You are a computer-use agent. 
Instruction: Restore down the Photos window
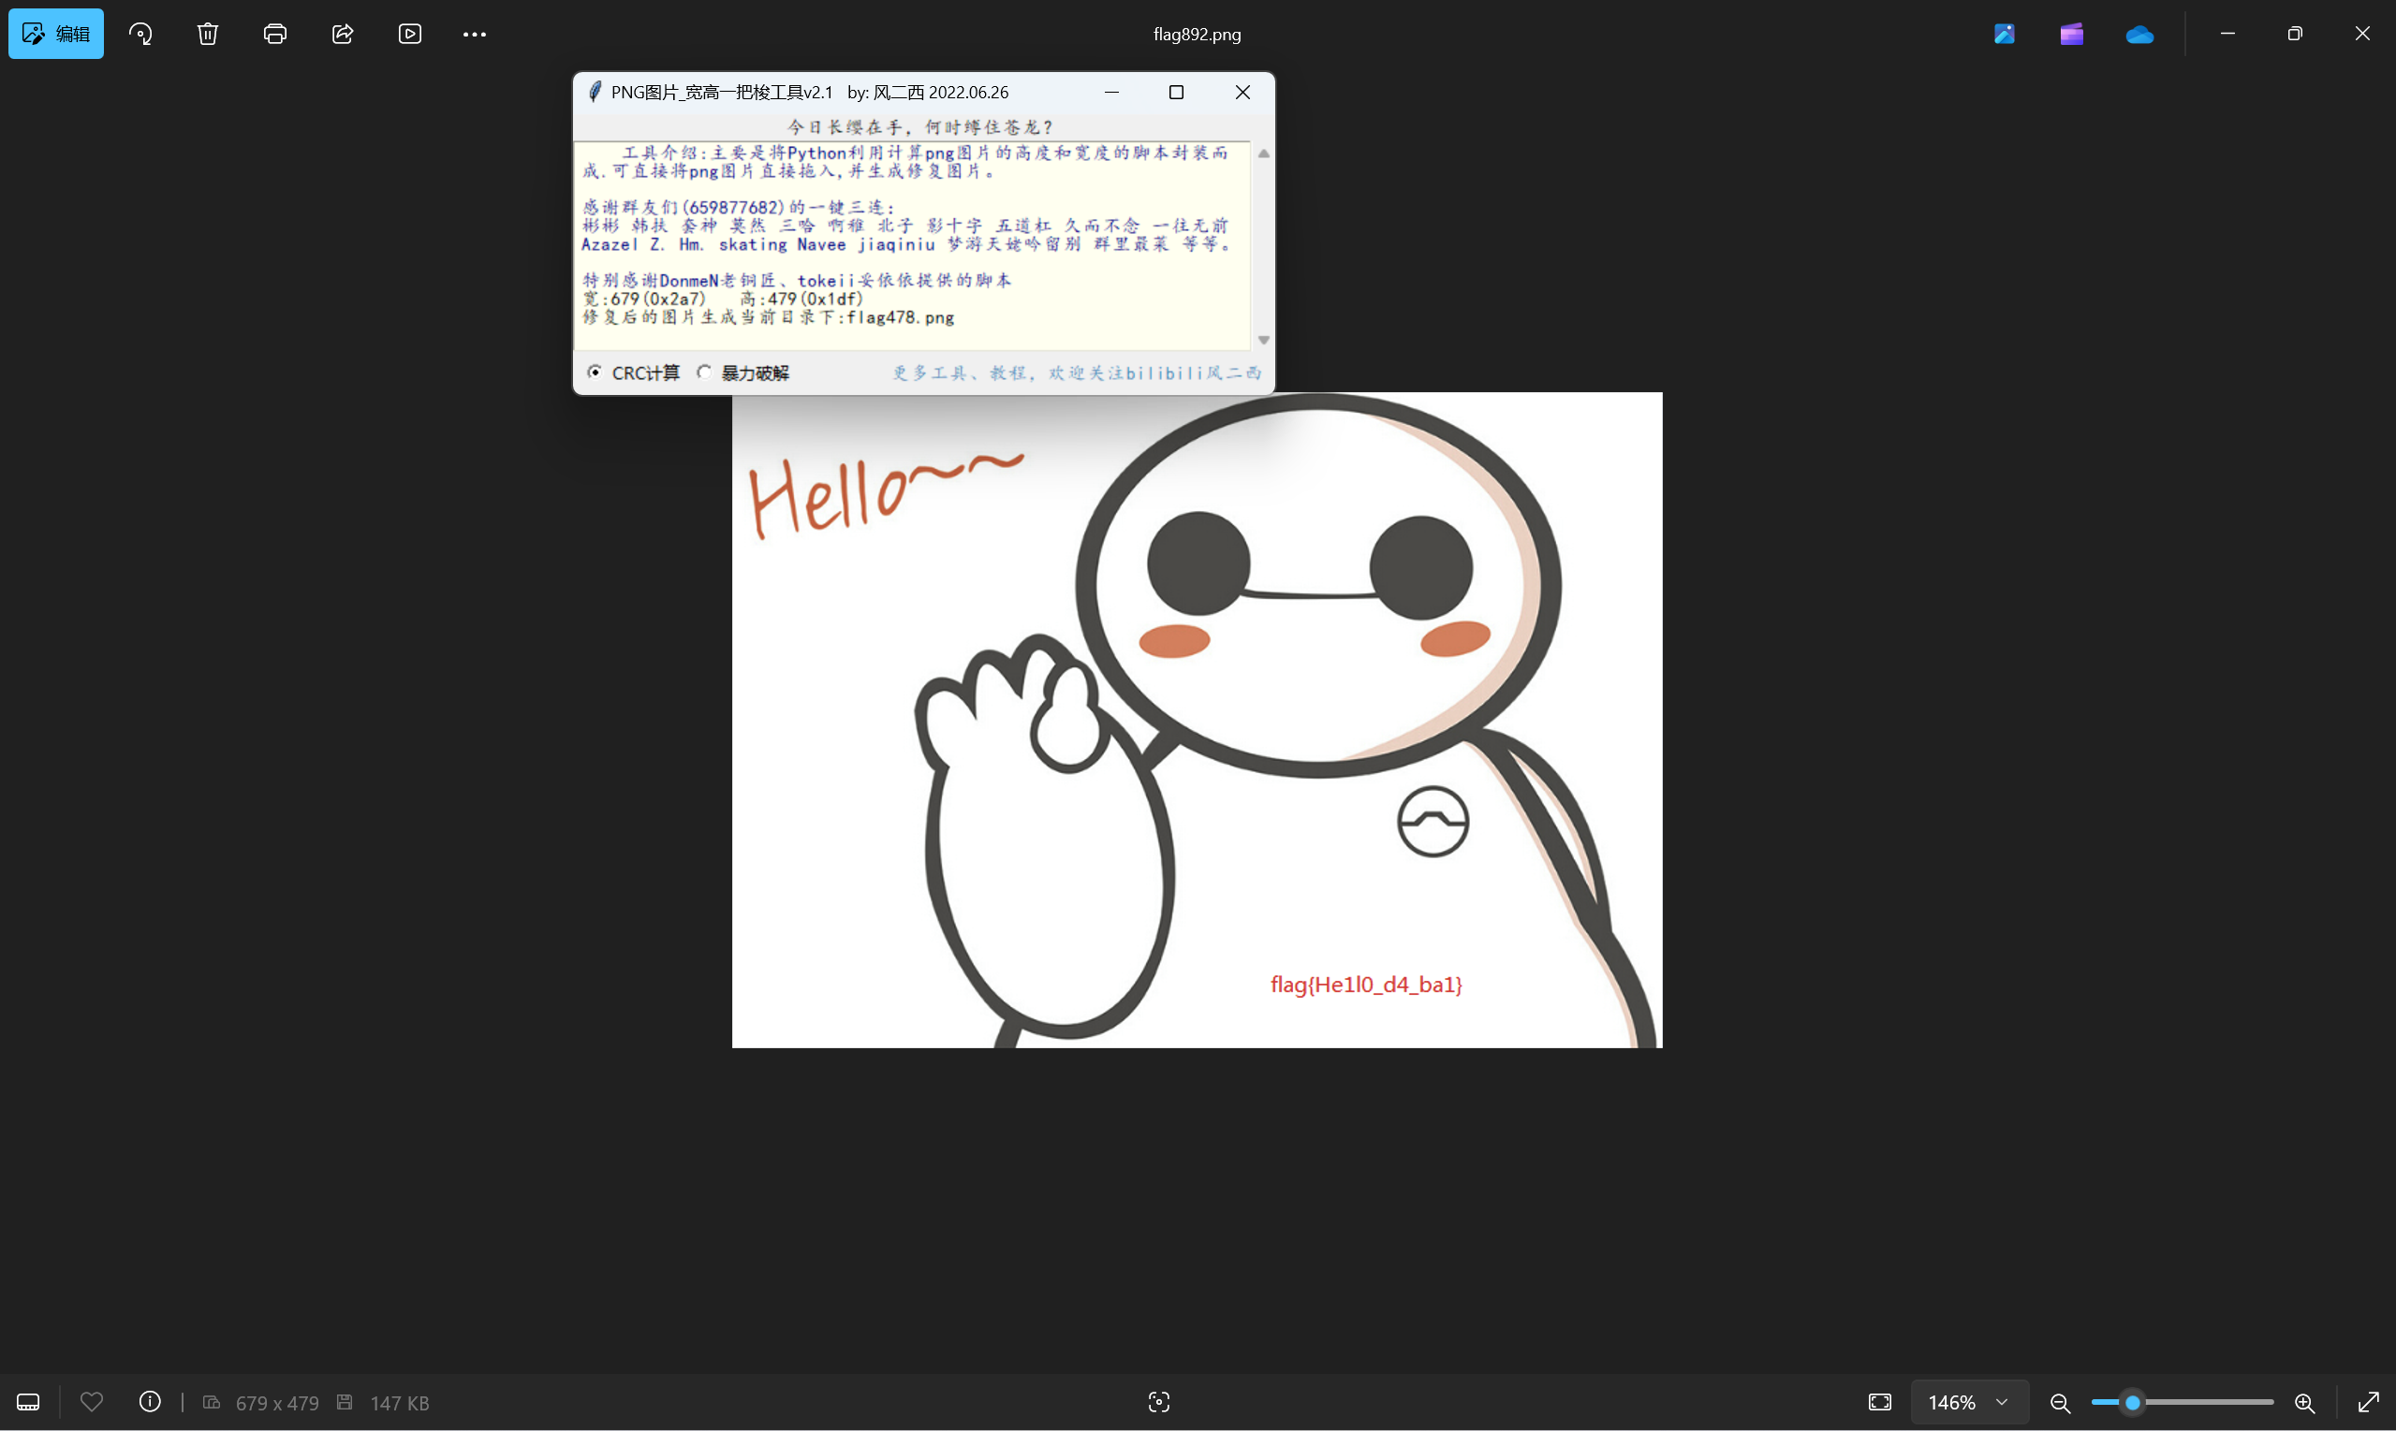point(2295,34)
